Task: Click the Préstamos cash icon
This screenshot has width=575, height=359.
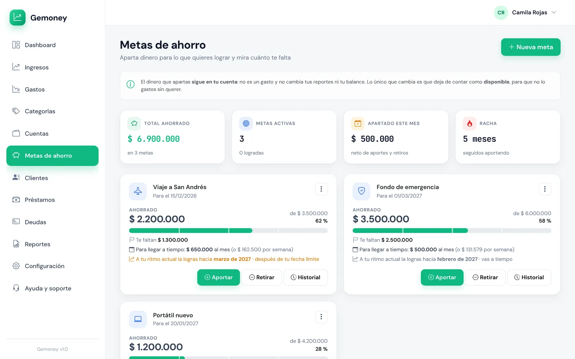Action: coord(16,200)
